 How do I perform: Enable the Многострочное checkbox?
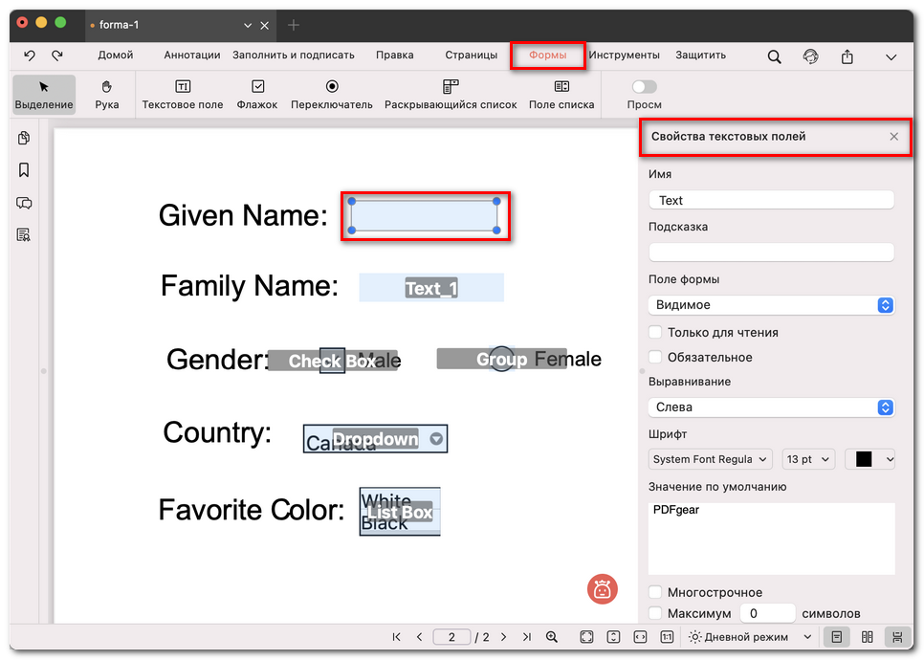point(655,592)
